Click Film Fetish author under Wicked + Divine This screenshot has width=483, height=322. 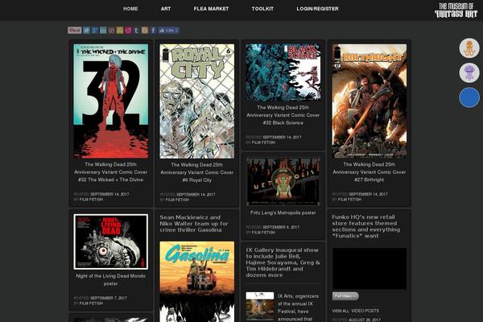pyautogui.click(x=91, y=200)
